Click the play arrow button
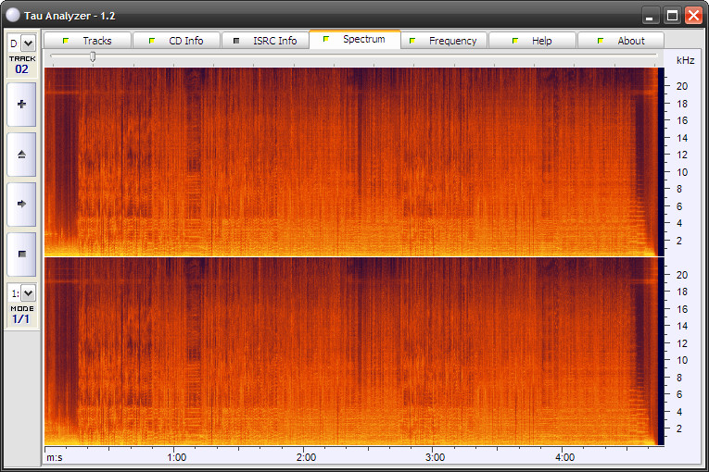This screenshot has width=709, height=472. coord(21,203)
